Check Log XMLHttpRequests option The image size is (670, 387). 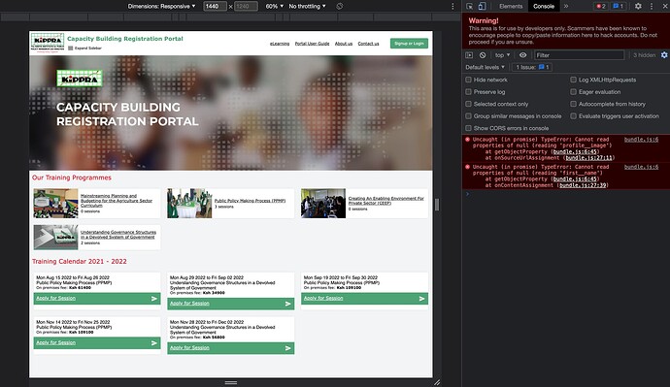pyautogui.click(x=574, y=80)
